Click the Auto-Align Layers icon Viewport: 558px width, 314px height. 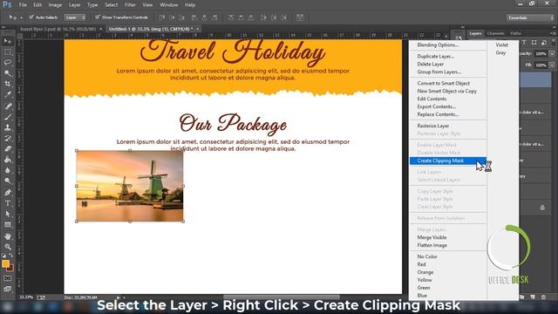coord(300,17)
